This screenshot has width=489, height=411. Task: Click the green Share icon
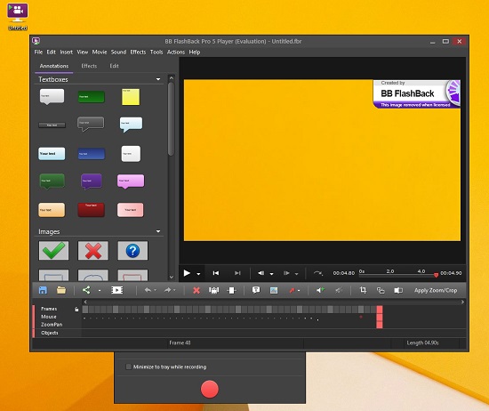point(86,290)
